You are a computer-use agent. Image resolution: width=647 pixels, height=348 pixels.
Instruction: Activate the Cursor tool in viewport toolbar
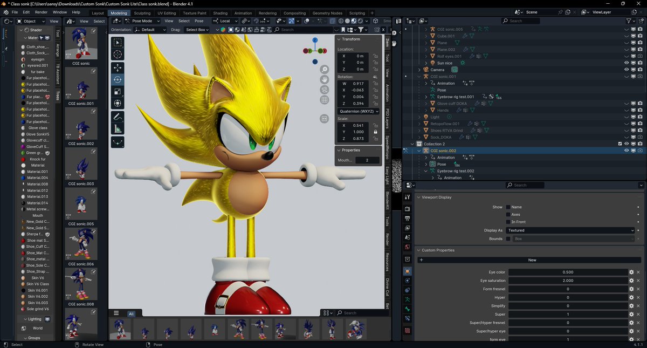(118, 54)
